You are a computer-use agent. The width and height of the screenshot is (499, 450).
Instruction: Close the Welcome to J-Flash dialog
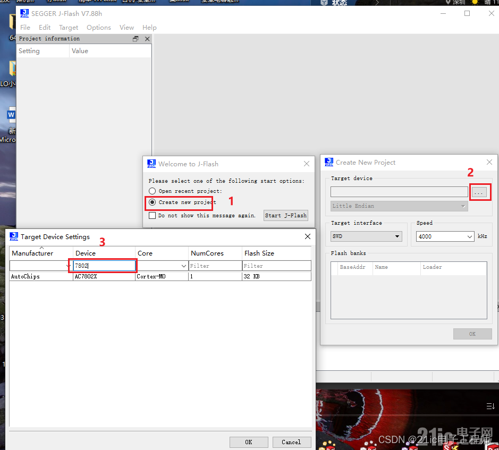[307, 164]
